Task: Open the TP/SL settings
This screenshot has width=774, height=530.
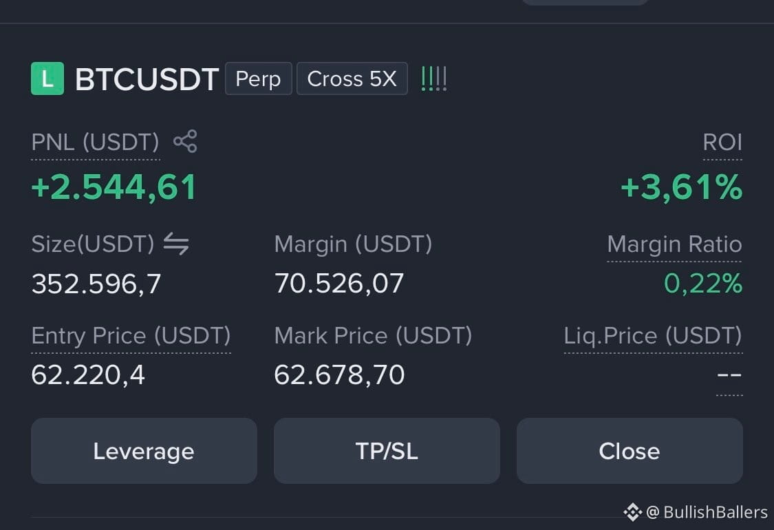Action: 387,451
